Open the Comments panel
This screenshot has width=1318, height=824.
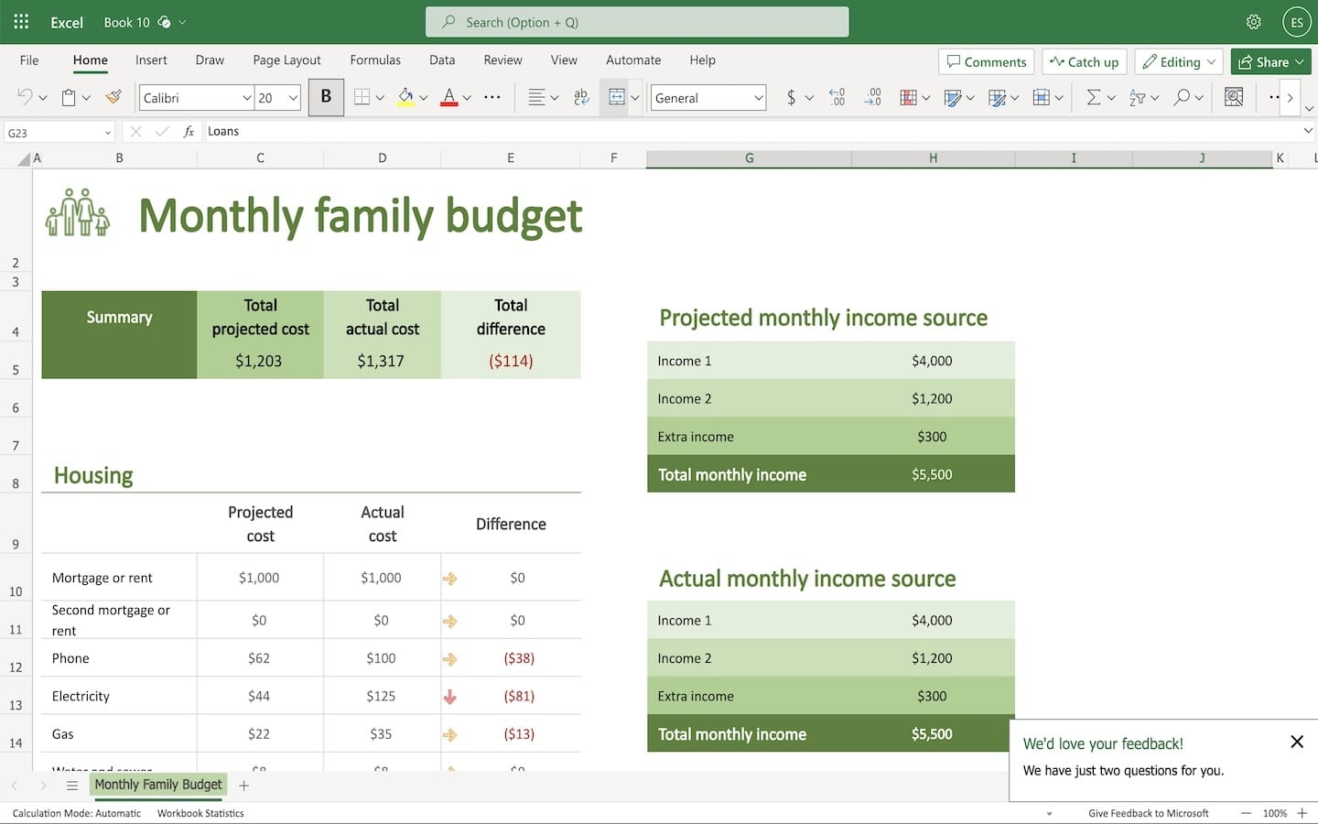pos(986,61)
